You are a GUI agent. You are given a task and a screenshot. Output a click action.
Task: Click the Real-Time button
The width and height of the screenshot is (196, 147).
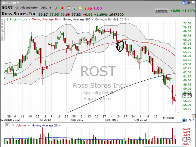click(161, 11)
